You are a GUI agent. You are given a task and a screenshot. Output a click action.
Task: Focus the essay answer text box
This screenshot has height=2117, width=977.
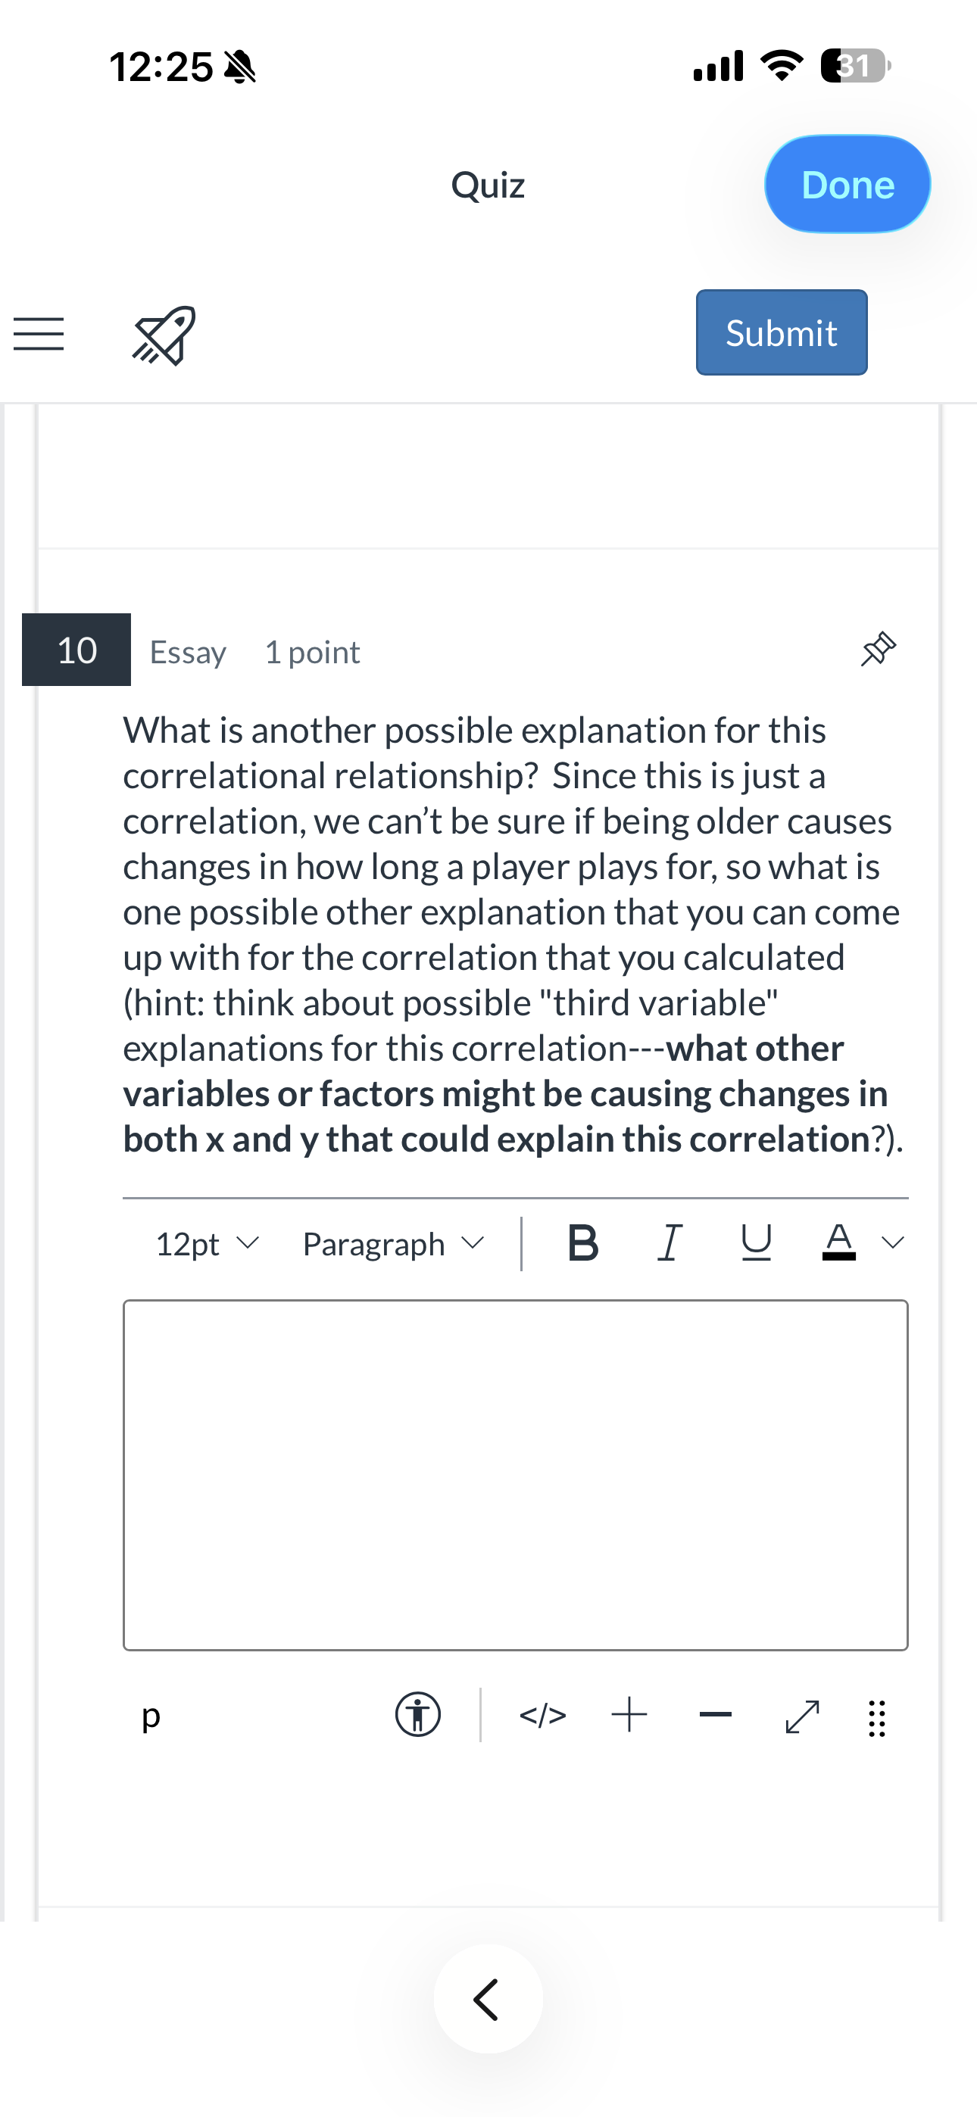point(516,1474)
